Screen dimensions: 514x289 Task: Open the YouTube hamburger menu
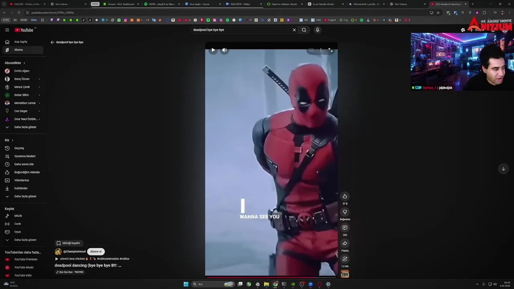(7, 30)
